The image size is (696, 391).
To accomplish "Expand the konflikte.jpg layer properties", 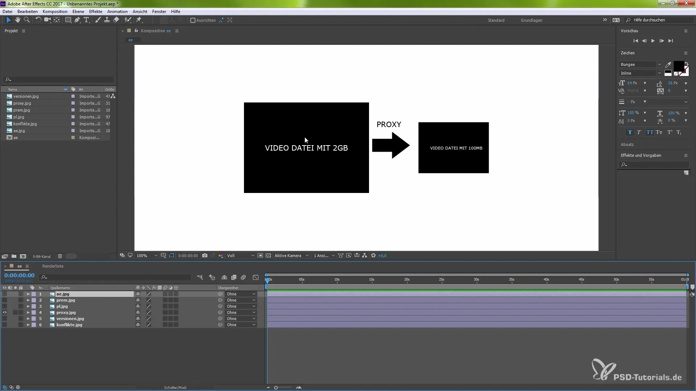I will point(28,325).
